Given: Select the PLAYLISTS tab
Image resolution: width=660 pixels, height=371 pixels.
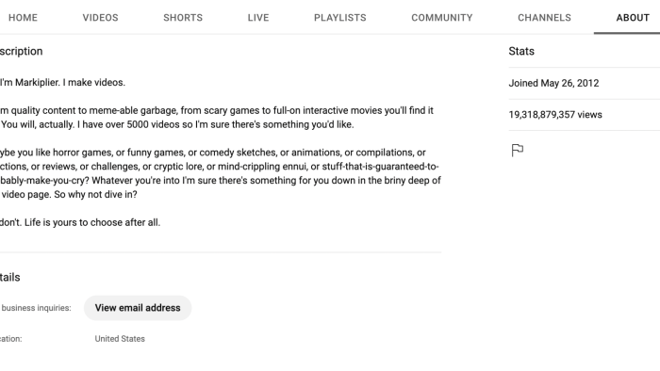Looking at the screenshot, I should coord(340,18).
